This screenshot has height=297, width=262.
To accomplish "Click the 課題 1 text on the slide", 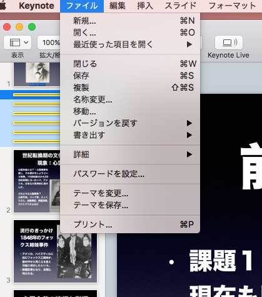I will pyautogui.click(x=221, y=261).
